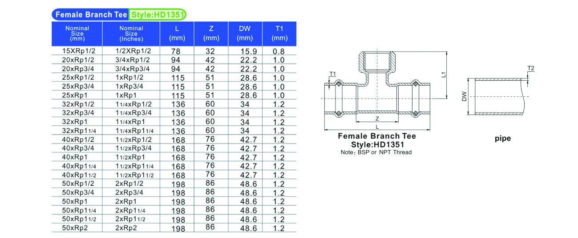This screenshot has height=238, width=578.
Task: Click the 3/4xRp3/4 inches cell
Action: click(133, 69)
